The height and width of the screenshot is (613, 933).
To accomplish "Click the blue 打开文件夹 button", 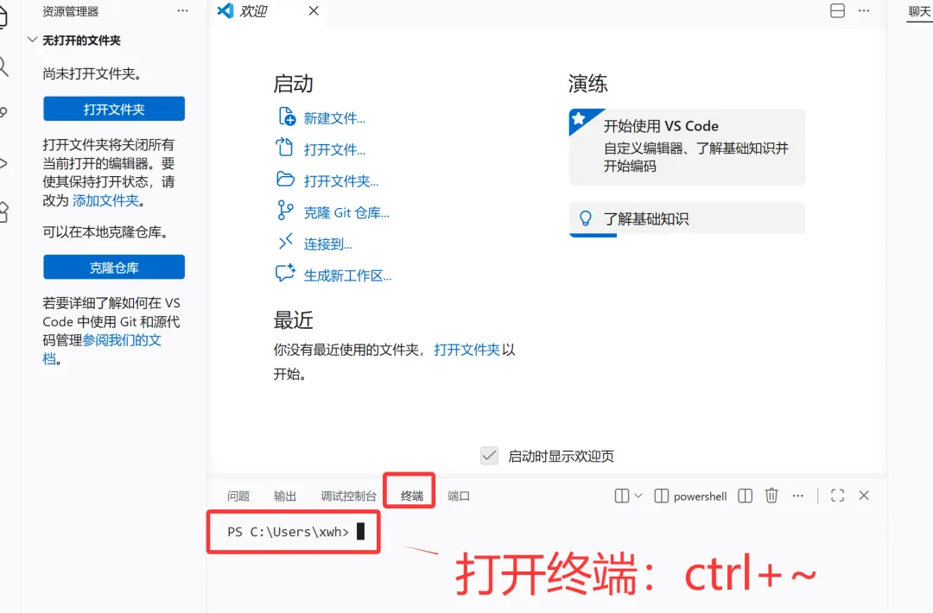I will click(114, 109).
